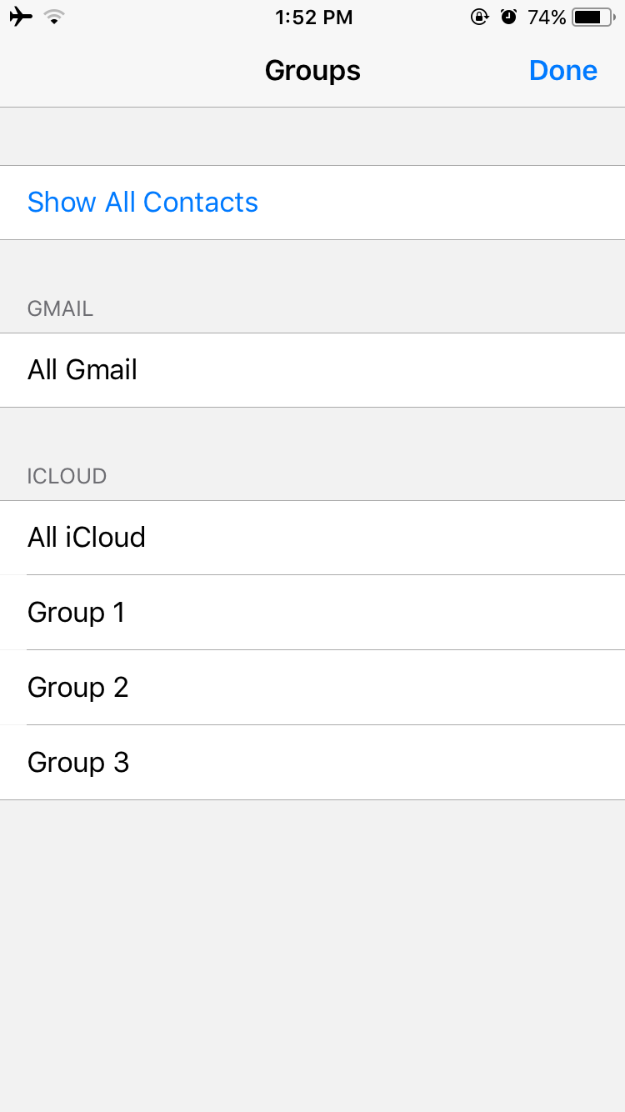Tap the rotation lock status icon

click(x=479, y=17)
